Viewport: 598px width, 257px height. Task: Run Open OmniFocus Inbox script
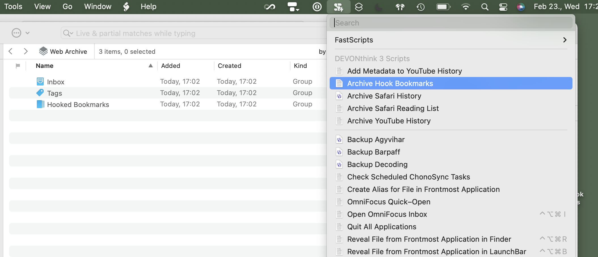click(x=451, y=214)
